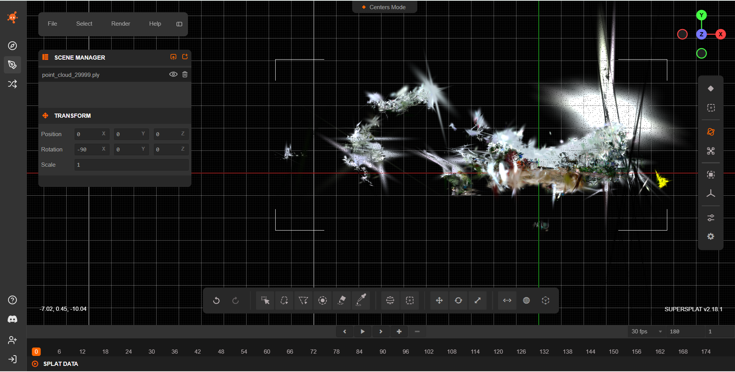Viewport: 735px width, 372px height.
Task: Select the polygon selection tool
Action: point(303,301)
